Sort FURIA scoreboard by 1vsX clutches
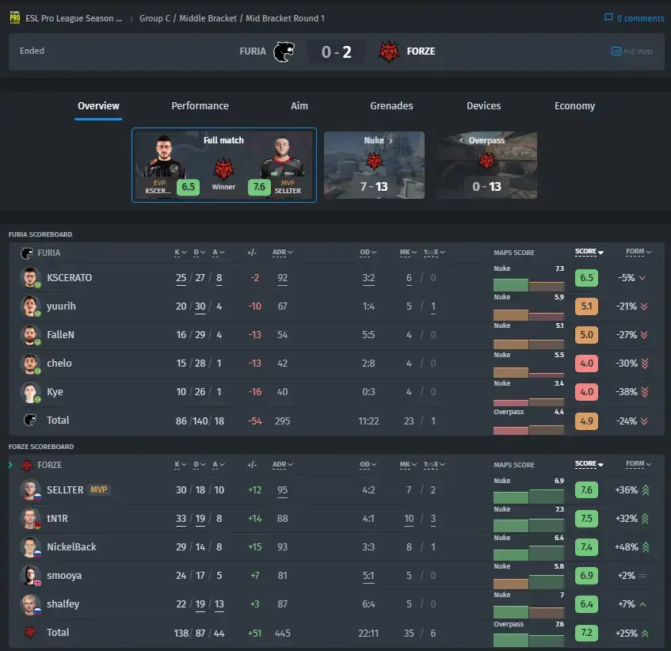 pyautogui.click(x=434, y=253)
